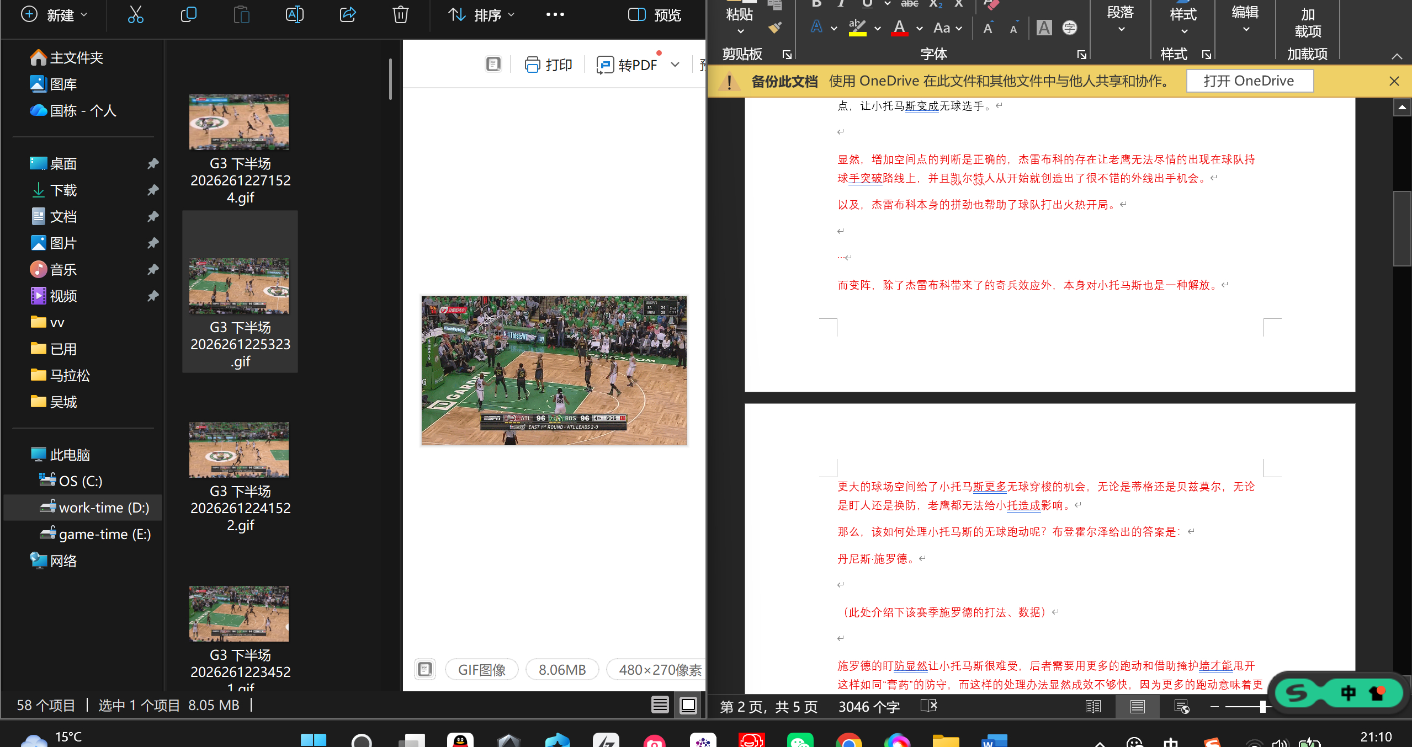This screenshot has height=747, width=1412.
Task: Click the Format Painter brush icon
Action: (776, 28)
